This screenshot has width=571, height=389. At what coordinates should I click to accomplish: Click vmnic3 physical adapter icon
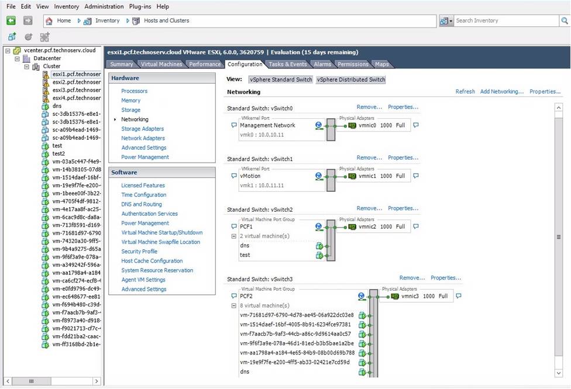click(395, 297)
